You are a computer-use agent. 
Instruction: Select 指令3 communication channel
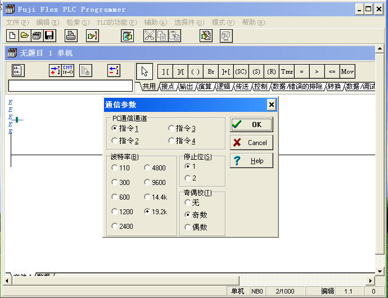pyautogui.click(x=172, y=128)
